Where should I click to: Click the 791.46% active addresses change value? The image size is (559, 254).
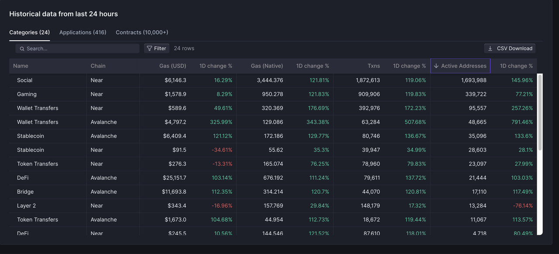tap(522, 122)
